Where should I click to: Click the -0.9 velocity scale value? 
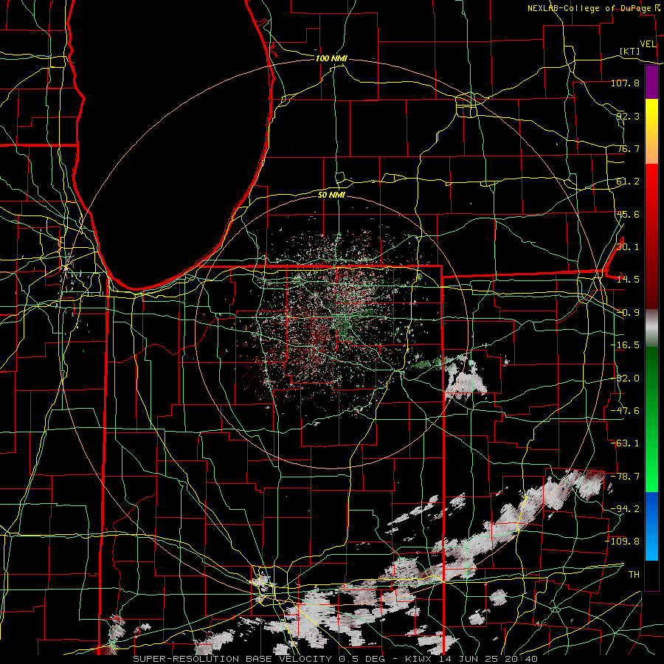click(x=628, y=313)
